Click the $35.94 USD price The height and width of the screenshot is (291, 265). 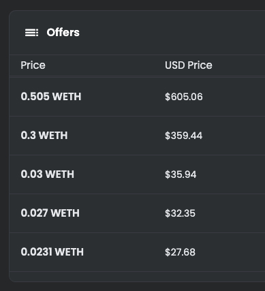[181, 174]
